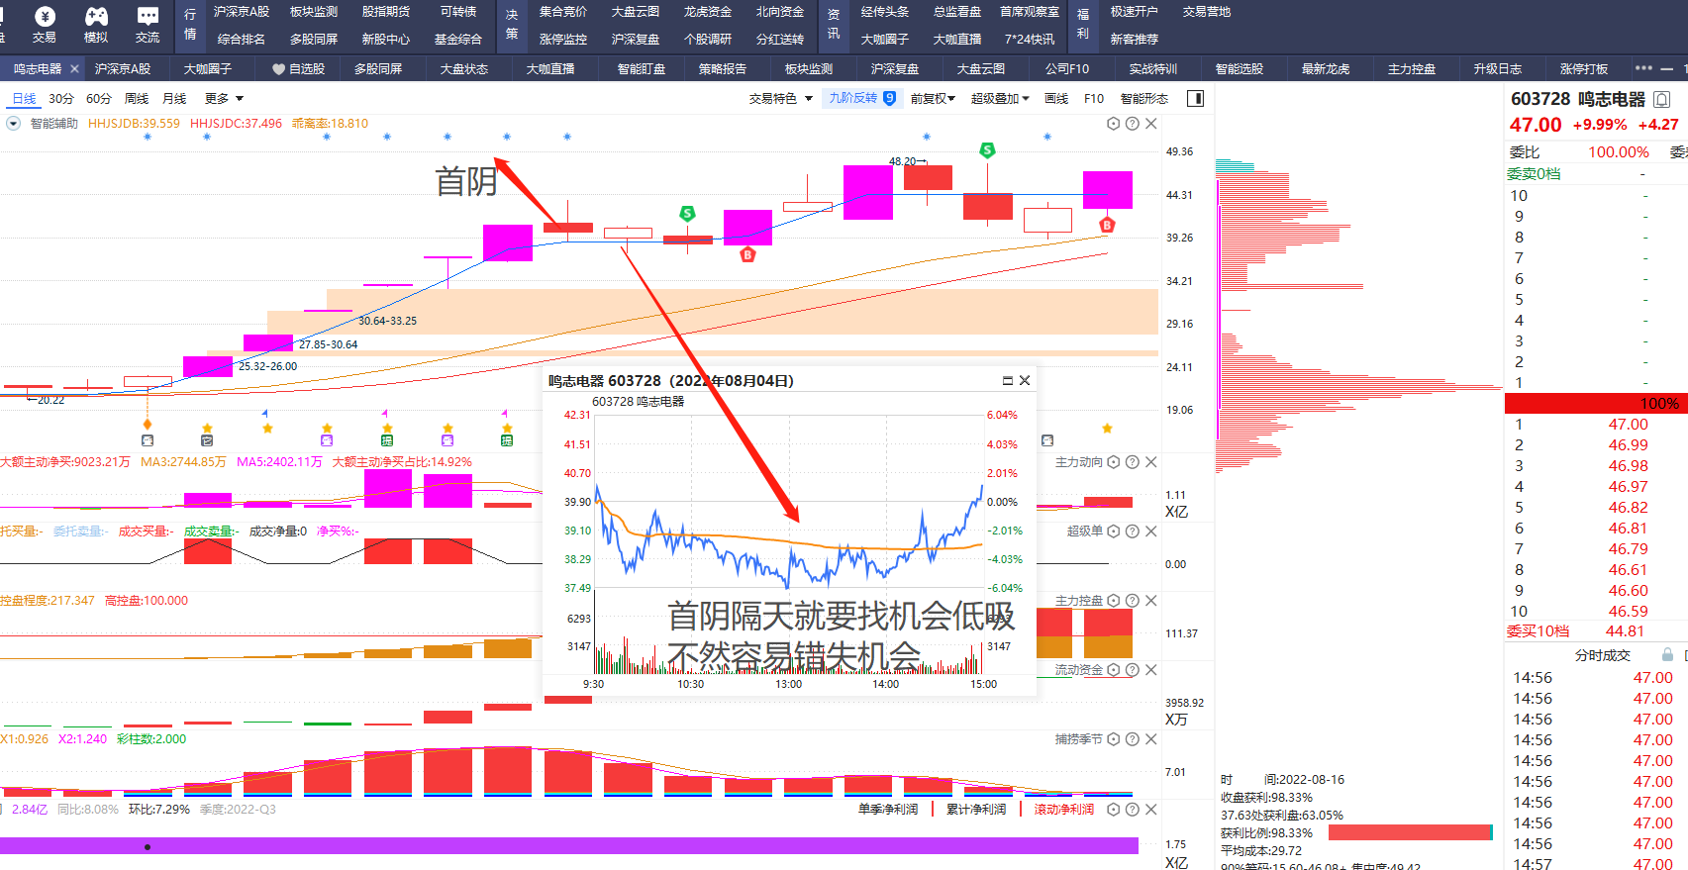Switch to the 公司F10 tab

point(1067,69)
